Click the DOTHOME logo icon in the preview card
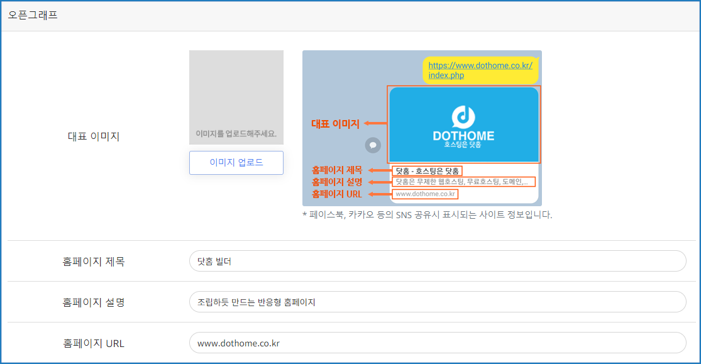 pyautogui.click(x=463, y=116)
